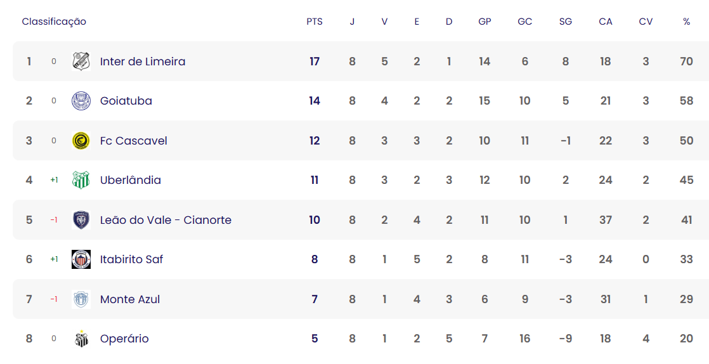Click the +1 position change for Uberlândia
Screen dimensions: 709x364
tap(54, 180)
